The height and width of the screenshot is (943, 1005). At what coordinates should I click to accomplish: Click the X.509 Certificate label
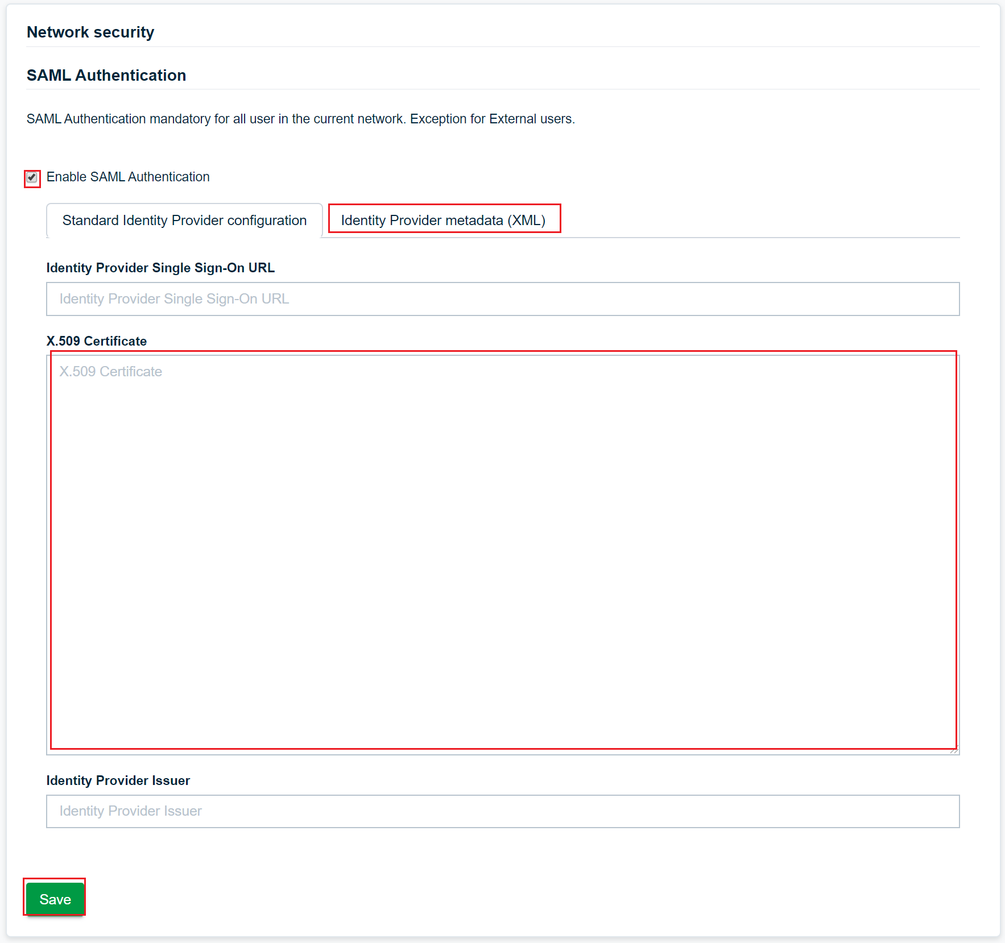(97, 341)
